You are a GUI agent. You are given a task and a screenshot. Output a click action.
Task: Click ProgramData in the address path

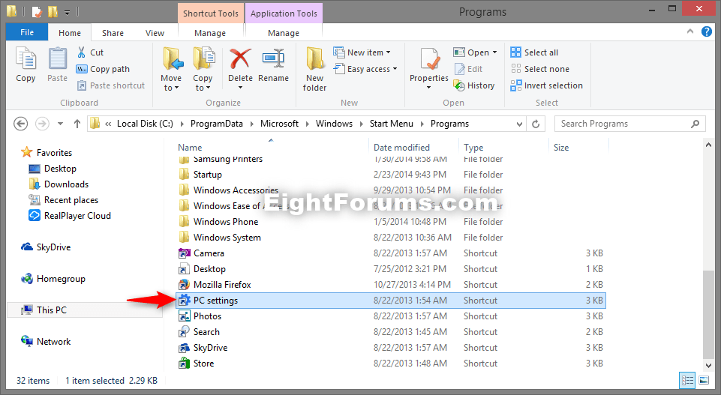tap(217, 124)
